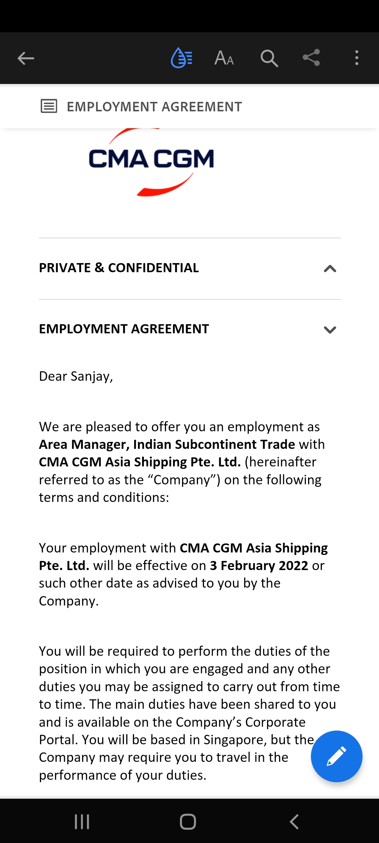Tap the EMPLOYMENT AGREEMENT section heading
379x843 pixels.
[124, 329]
